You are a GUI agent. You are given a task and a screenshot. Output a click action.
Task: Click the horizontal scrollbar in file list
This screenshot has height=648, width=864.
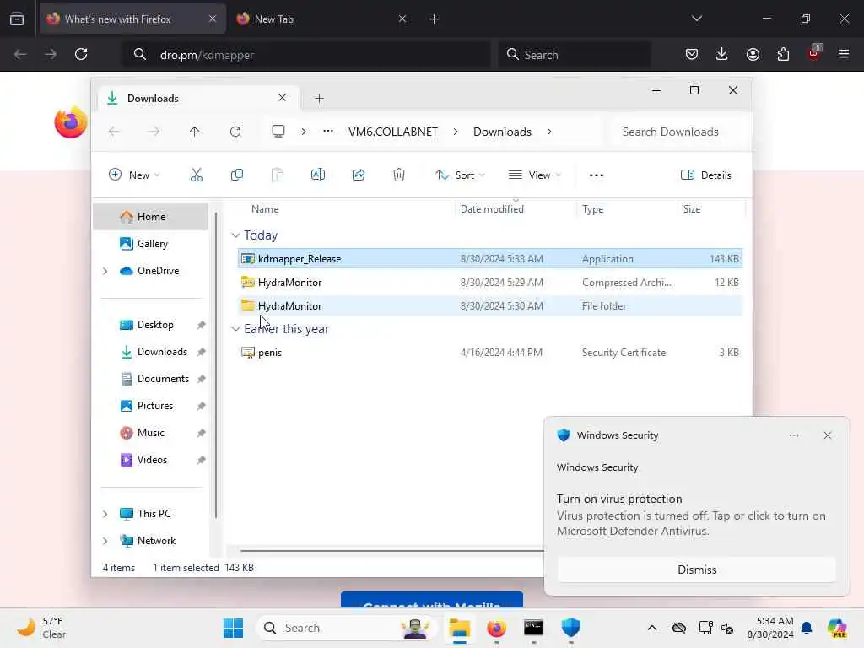click(x=391, y=550)
